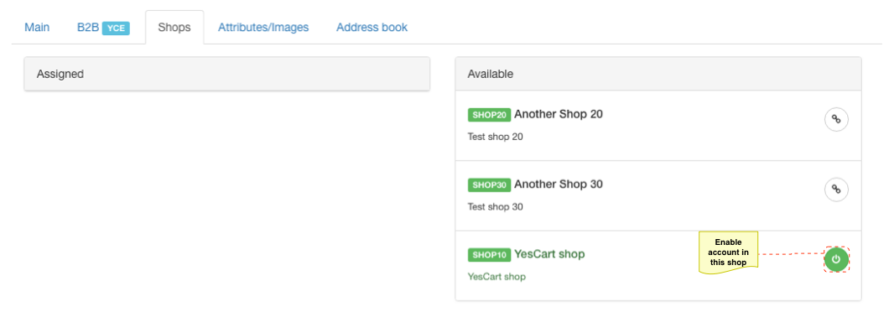Screen dimensions: 889x333
Task: Click the Test shop 30 description
Action: (x=495, y=206)
